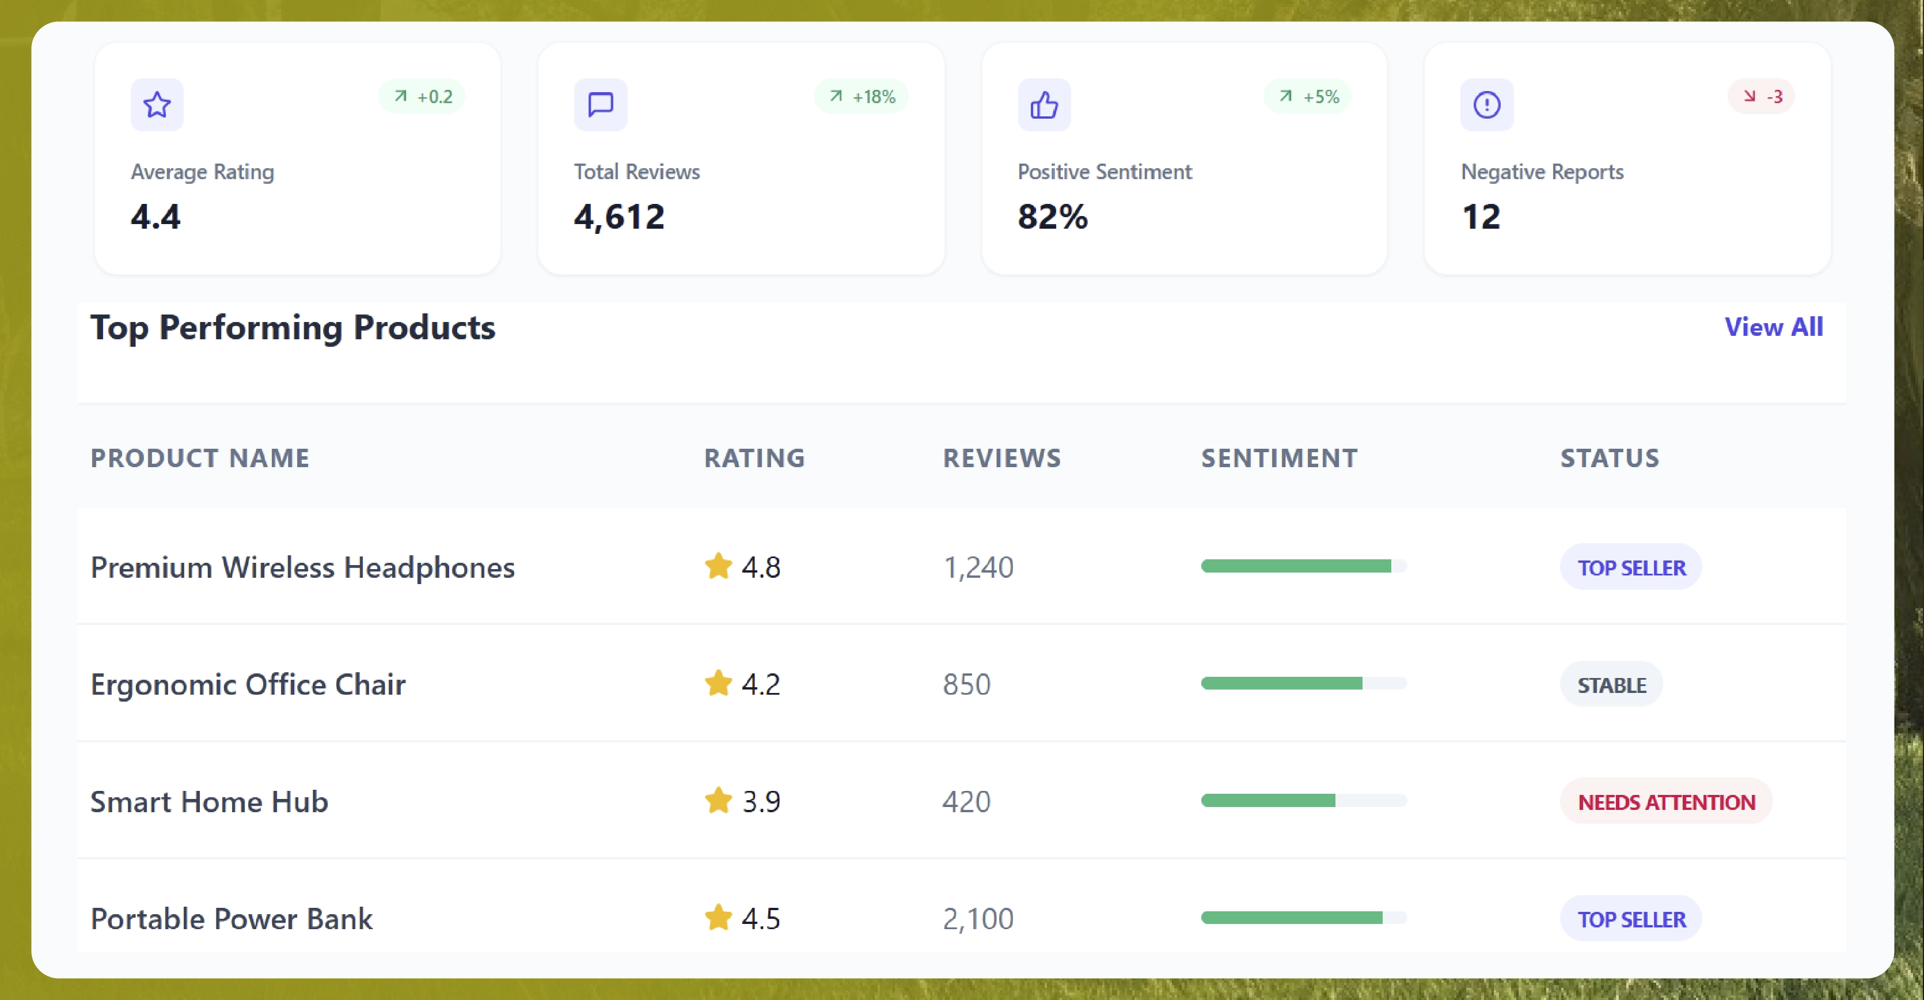
Task: Click the thumbs-up Positive Sentiment icon
Action: [x=1043, y=105]
